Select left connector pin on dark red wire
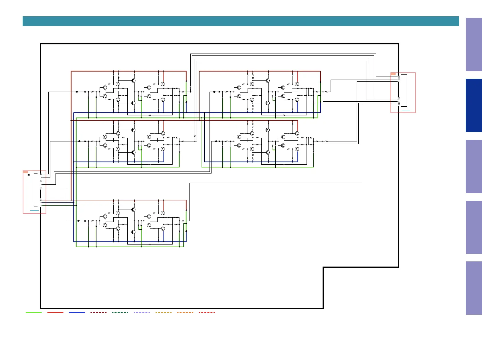482x341 pixels. pos(41,200)
